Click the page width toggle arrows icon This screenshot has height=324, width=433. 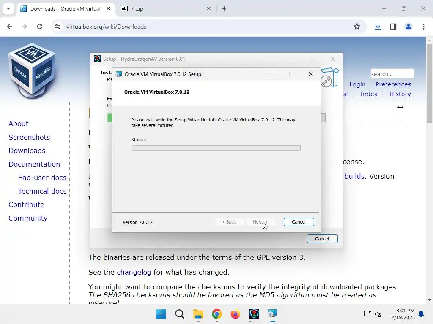coord(400,107)
